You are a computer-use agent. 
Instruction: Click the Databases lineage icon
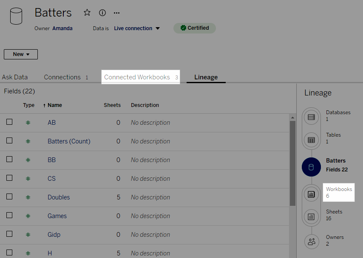(311, 117)
